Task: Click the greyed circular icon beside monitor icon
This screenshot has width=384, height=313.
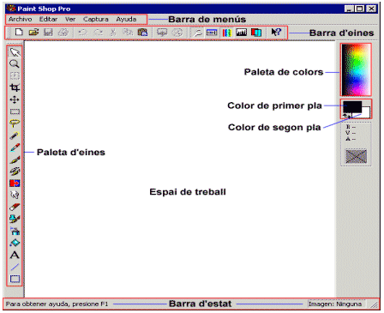Action: click(x=177, y=33)
